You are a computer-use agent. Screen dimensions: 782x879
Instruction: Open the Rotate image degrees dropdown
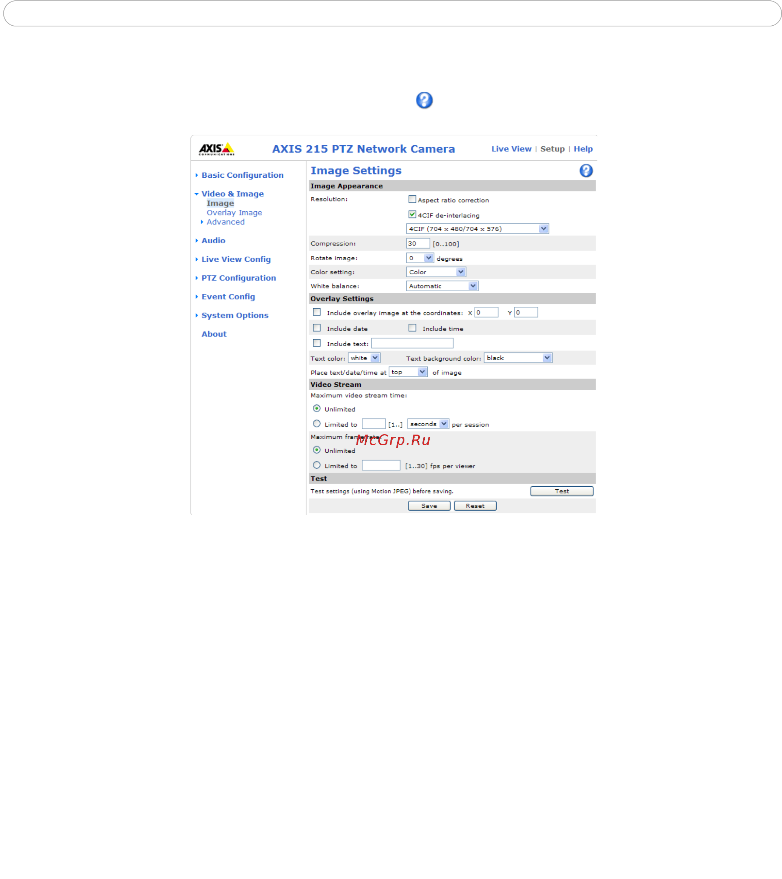point(420,258)
